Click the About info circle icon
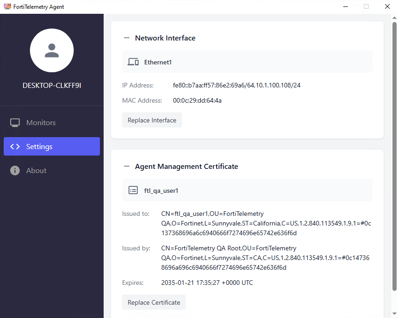 [x=15, y=170]
